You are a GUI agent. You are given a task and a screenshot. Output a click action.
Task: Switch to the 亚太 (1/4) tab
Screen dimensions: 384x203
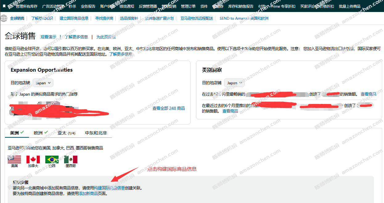pyautogui.click(x=66, y=133)
